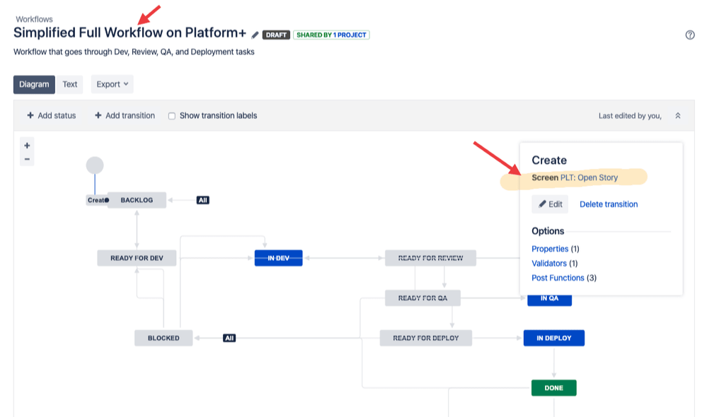Select the DONE status node

(x=553, y=388)
